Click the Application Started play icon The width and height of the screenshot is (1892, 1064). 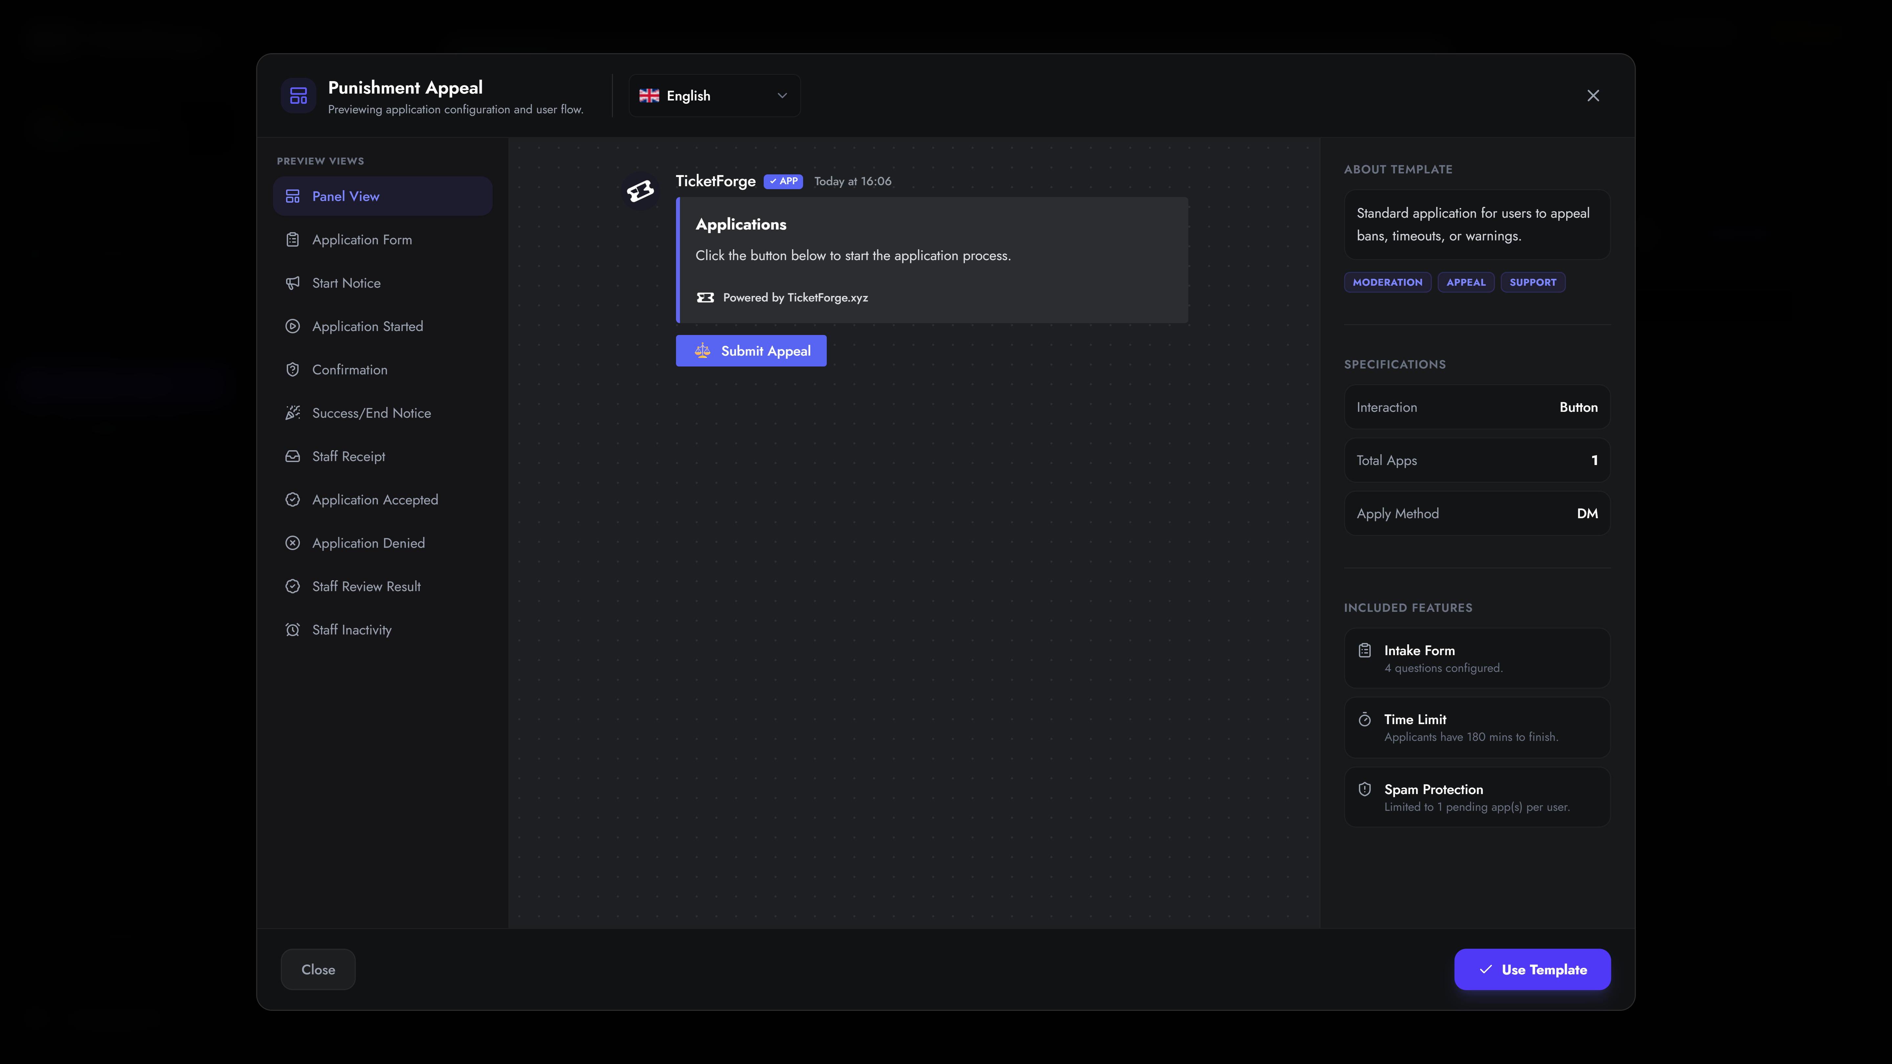292,326
